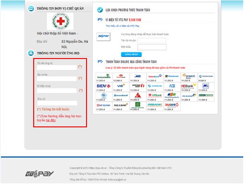Screen dimensions: 246x184
Task: Choose the GP Bank payment option
Action: point(104,106)
